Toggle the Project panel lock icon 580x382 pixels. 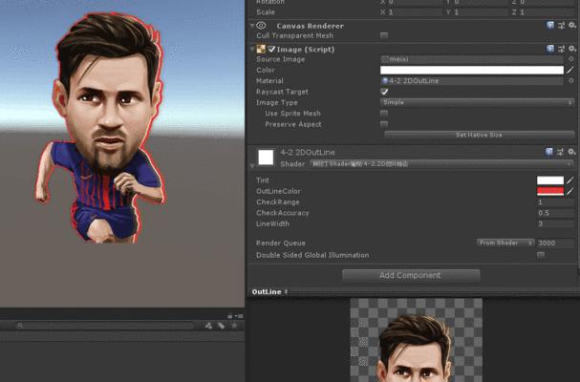230,316
